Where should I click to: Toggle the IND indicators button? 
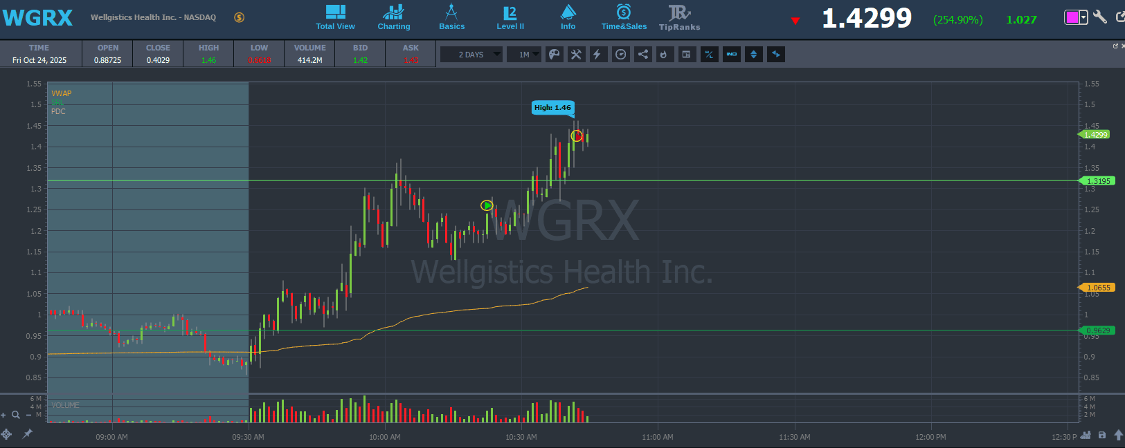732,55
